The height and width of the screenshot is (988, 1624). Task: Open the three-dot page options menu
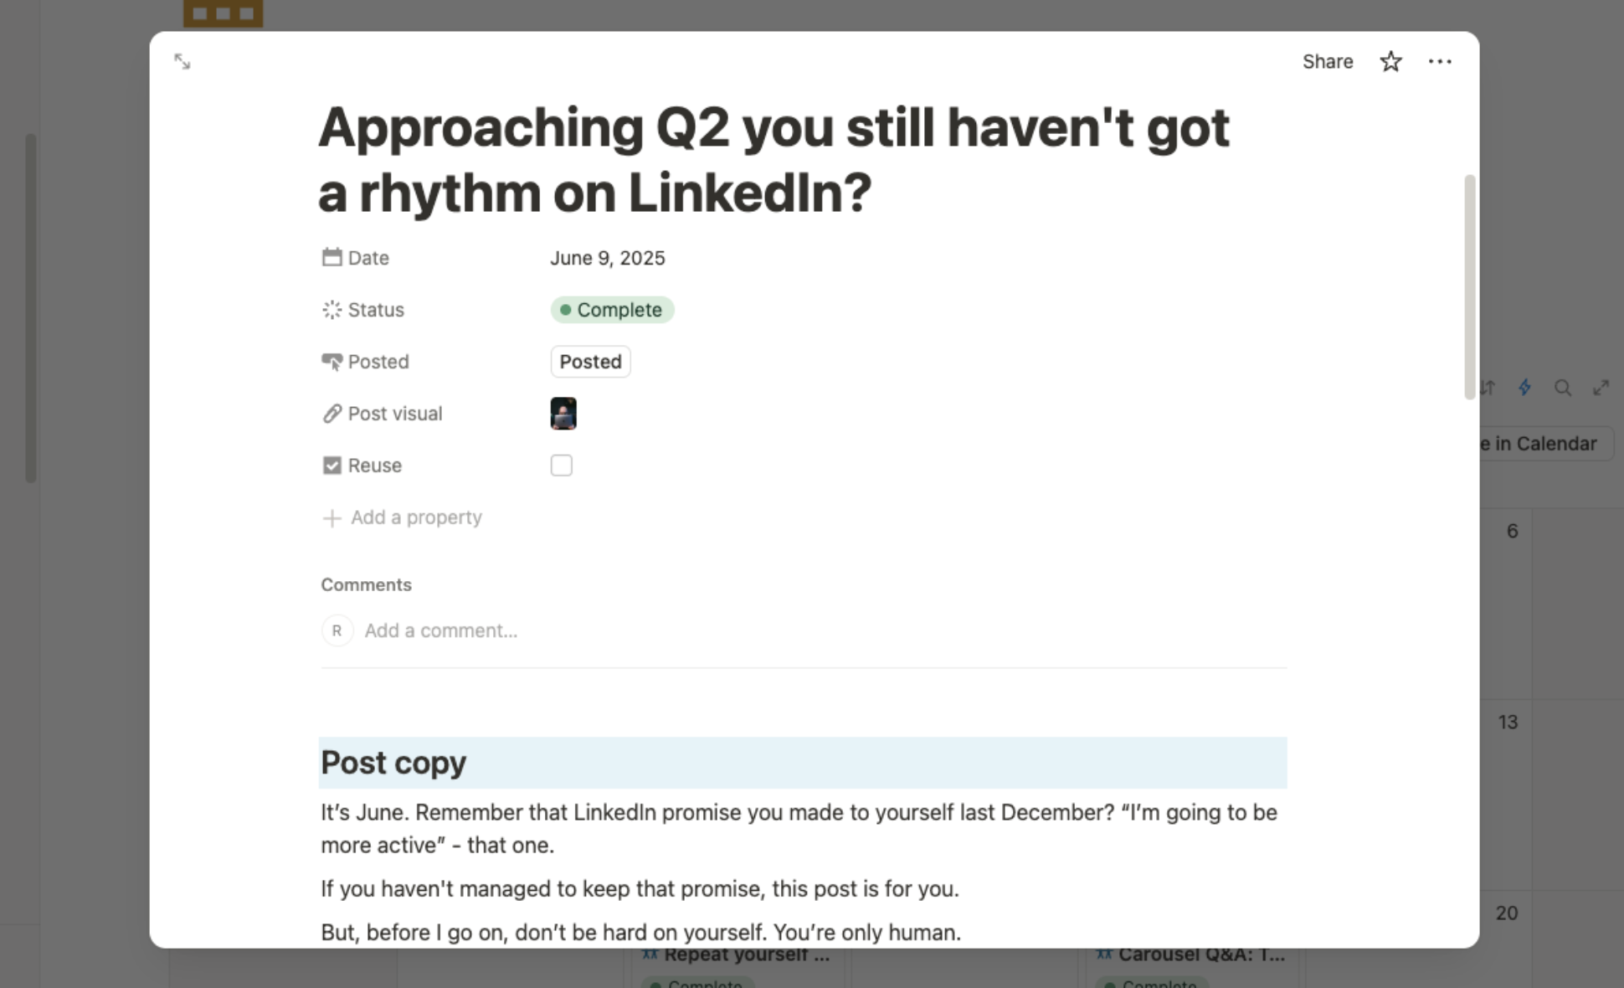1440,61
